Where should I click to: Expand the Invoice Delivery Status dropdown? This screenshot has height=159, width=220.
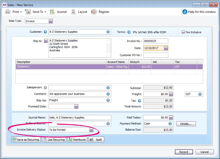click(x=91, y=130)
